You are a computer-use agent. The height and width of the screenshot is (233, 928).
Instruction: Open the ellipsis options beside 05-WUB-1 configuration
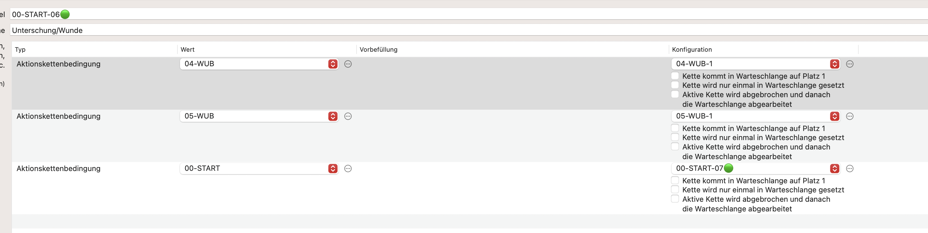pyautogui.click(x=850, y=116)
